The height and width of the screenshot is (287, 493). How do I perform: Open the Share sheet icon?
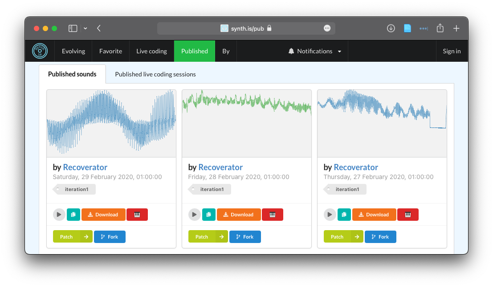click(x=440, y=28)
